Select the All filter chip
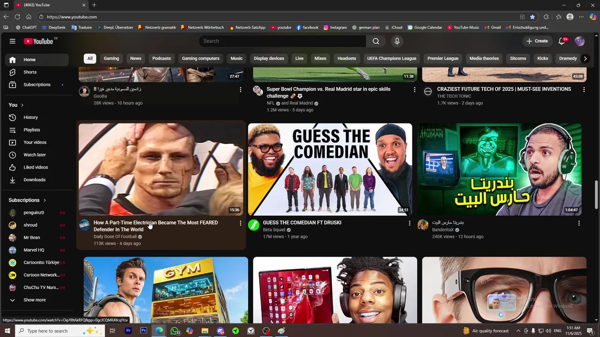 pyautogui.click(x=90, y=59)
